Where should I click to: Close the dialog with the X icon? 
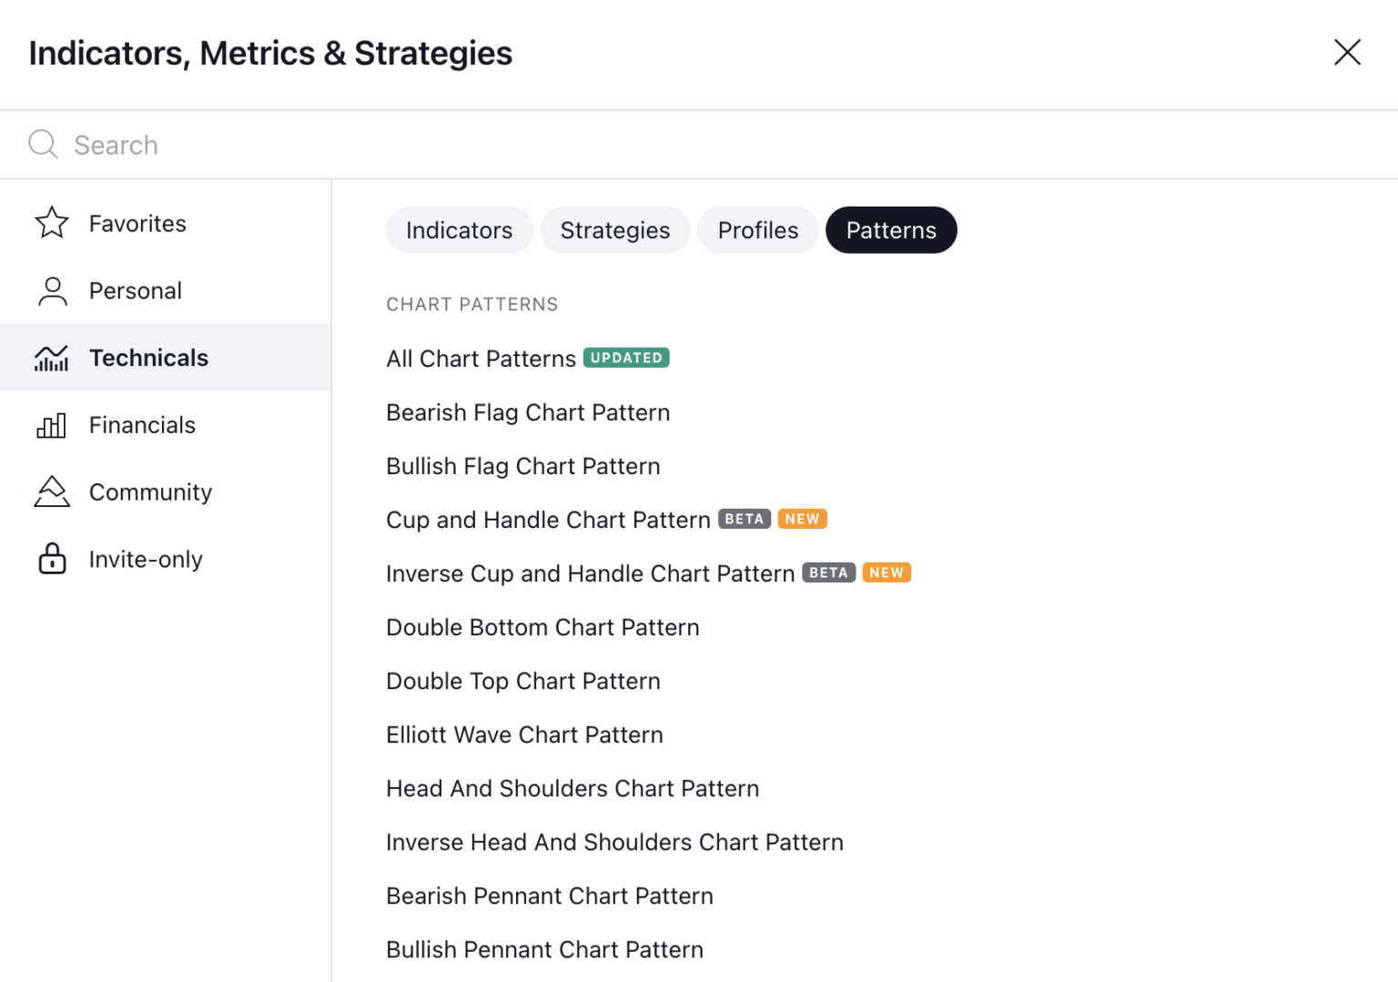click(1346, 53)
